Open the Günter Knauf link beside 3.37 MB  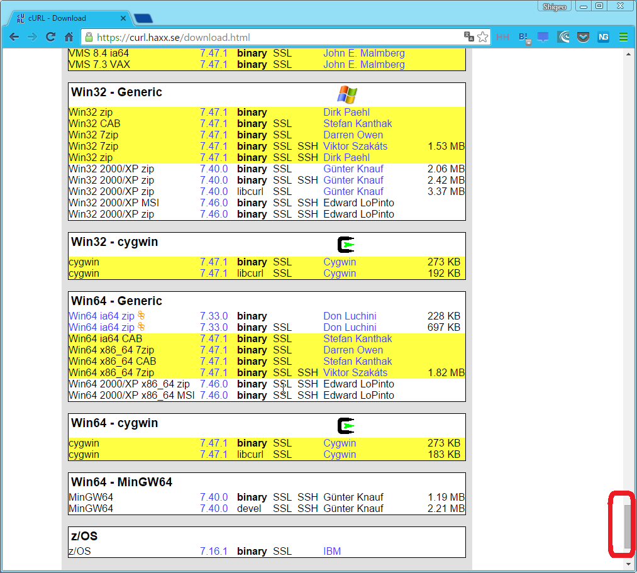pyautogui.click(x=353, y=191)
